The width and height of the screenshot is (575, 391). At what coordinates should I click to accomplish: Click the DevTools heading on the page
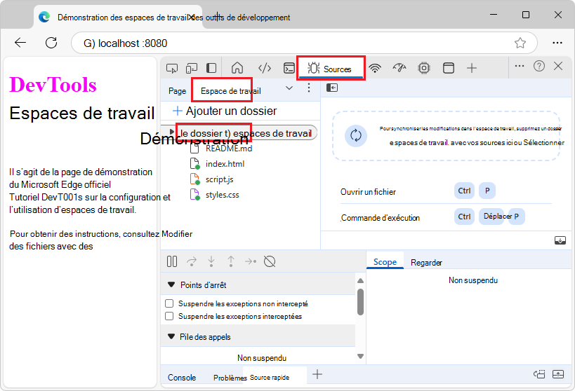point(53,85)
